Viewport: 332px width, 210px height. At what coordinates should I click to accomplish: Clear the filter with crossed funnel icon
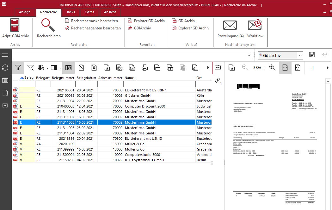(31, 67)
